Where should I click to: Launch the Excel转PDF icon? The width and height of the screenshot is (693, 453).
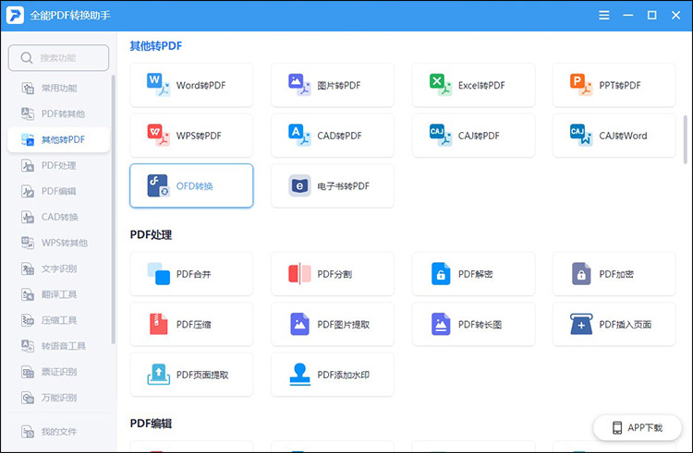pos(440,85)
